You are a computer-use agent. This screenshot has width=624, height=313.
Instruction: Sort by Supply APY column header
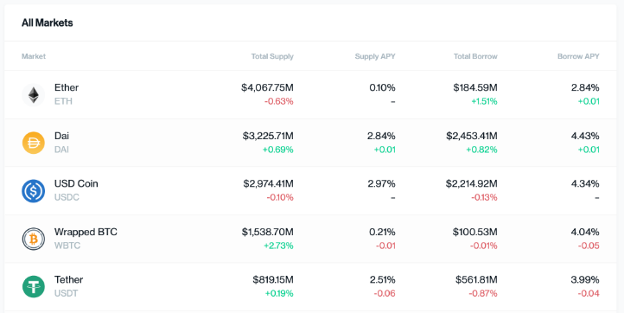(375, 56)
